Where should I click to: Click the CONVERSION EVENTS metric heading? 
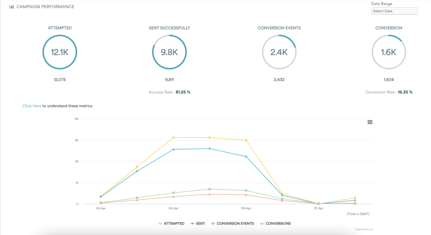279,28
